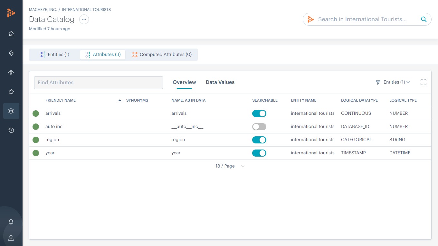This screenshot has height=246, width=438.
Task: Click MACHEYE, INC. breadcrumb link
Action: tap(43, 10)
